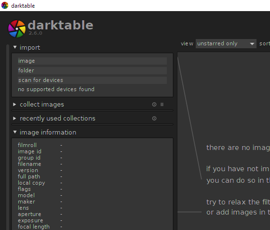Image resolution: width=270 pixels, height=230 pixels.
Task: Click the darktable logo icon
Action: coord(17,29)
